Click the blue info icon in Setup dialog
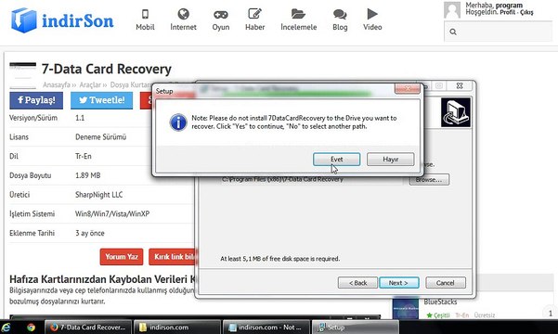The width and height of the screenshot is (558, 334). tap(178, 122)
